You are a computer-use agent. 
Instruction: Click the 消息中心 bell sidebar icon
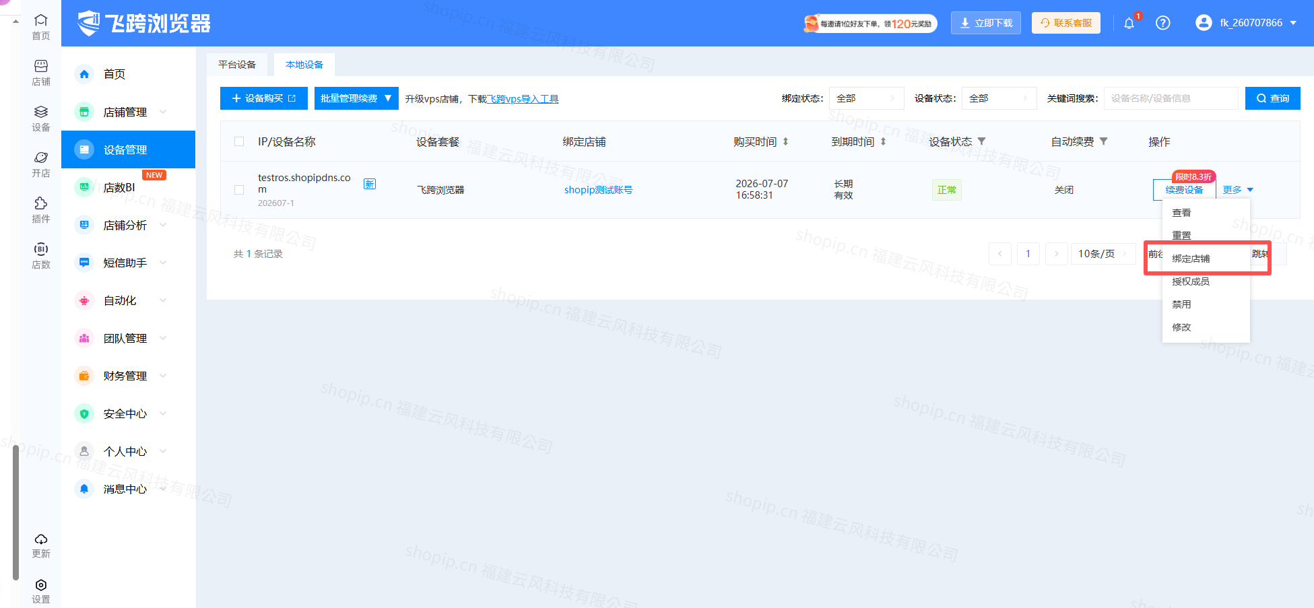(x=84, y=489)
